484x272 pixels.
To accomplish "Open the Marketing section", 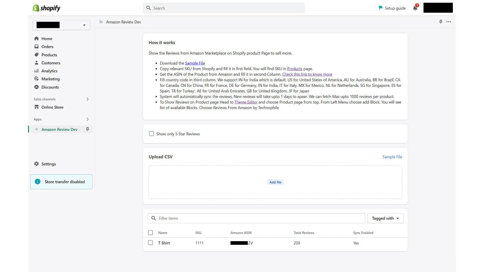I will [50, 79].
